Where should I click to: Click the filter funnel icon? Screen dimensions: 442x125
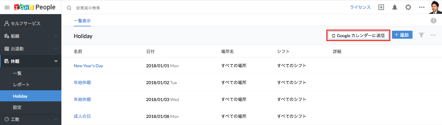[x=421, y=35]
